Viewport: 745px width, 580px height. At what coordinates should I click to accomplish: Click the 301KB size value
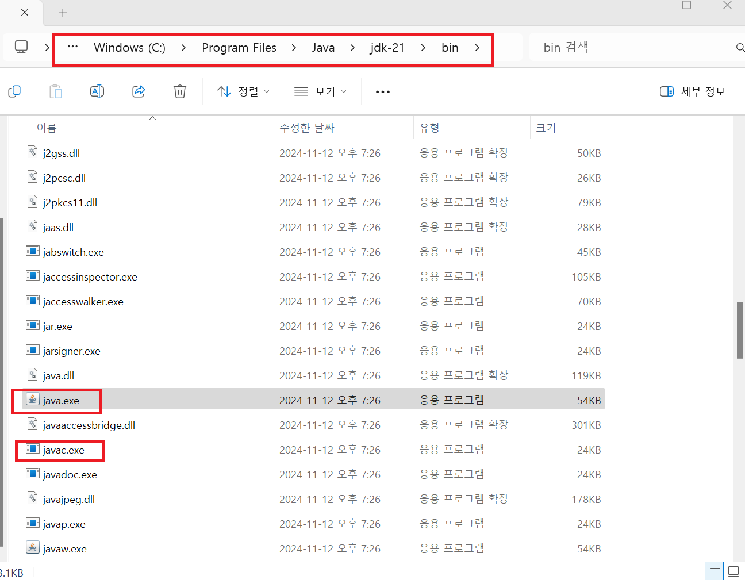586,425
